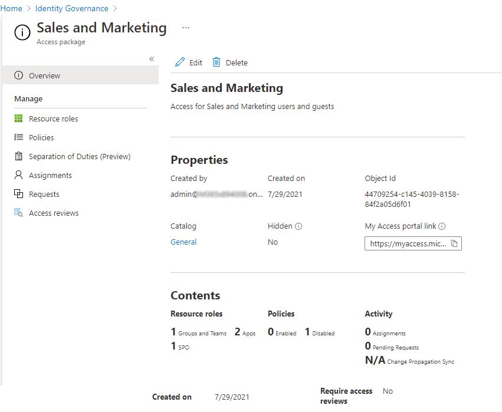The width and height of the screenshot is (502, 412).
Task: Click the My Access portal URL field
Action: (x=407, y=243)
